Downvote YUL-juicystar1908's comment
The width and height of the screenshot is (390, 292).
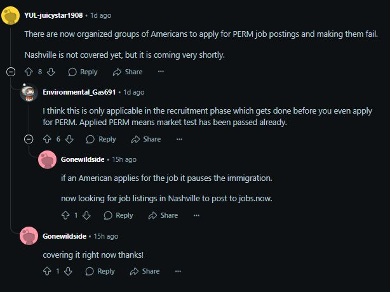(51, 72)
